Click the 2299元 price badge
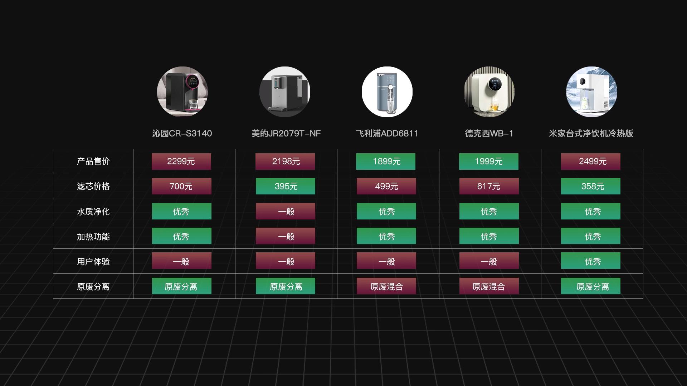Viewport: 687px width, 386px height. [181, 162]
